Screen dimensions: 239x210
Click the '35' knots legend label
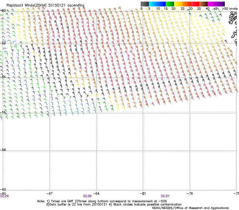[199, 9]
